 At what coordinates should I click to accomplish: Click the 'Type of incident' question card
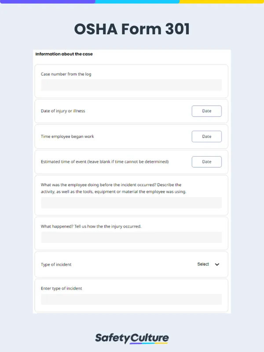pos(131,264)
